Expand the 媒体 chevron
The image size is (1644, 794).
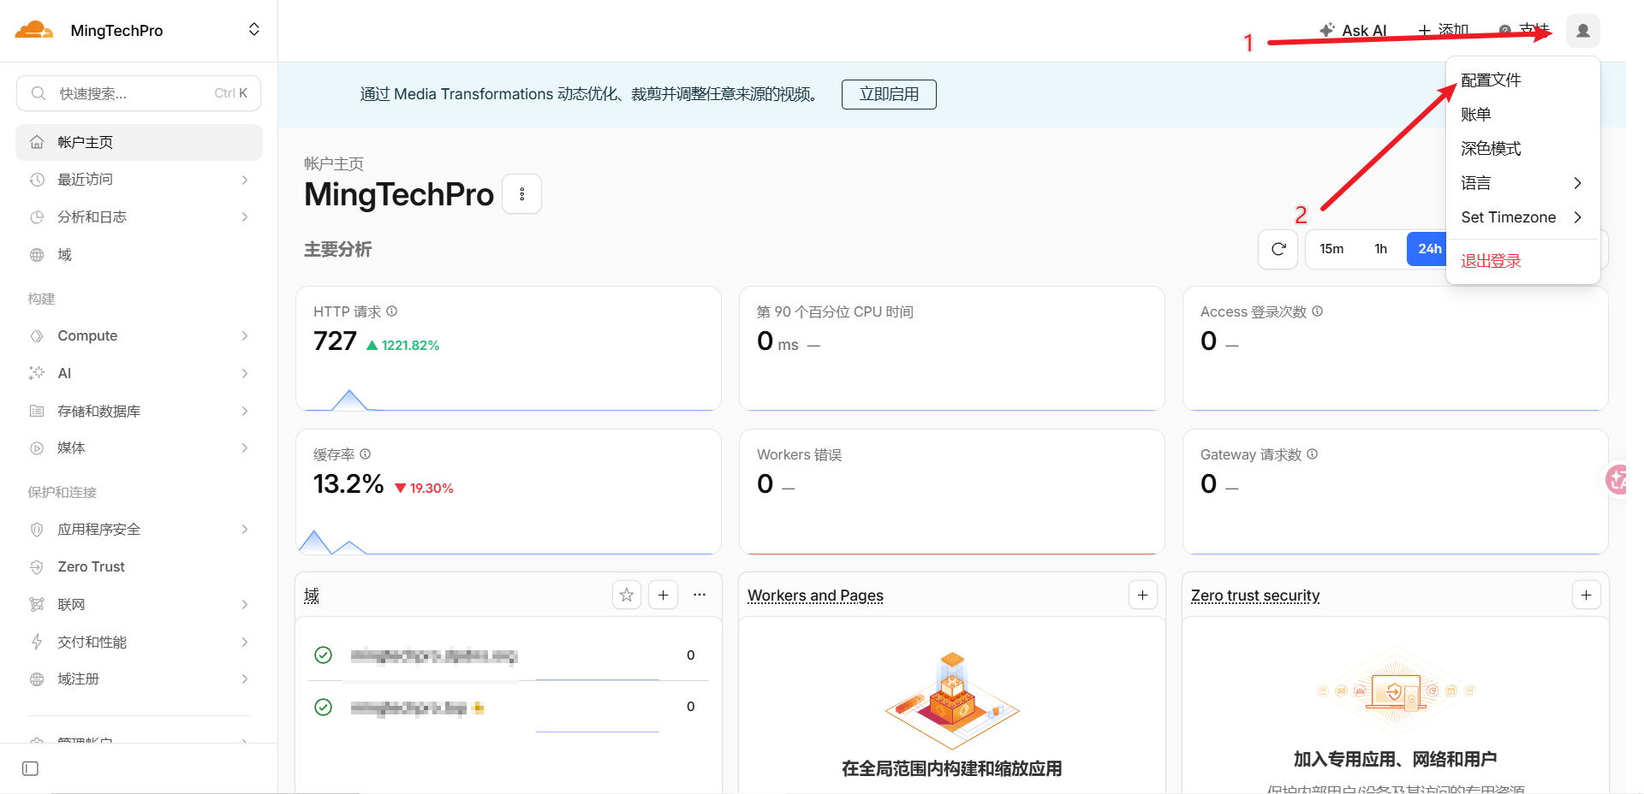pos(245,448)
